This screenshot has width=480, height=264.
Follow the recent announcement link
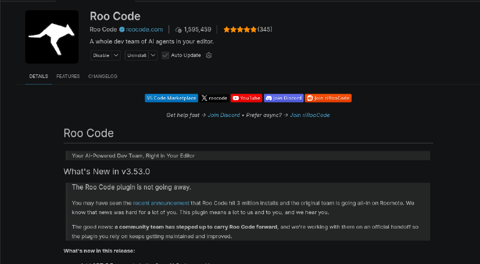tap(161, 203)
